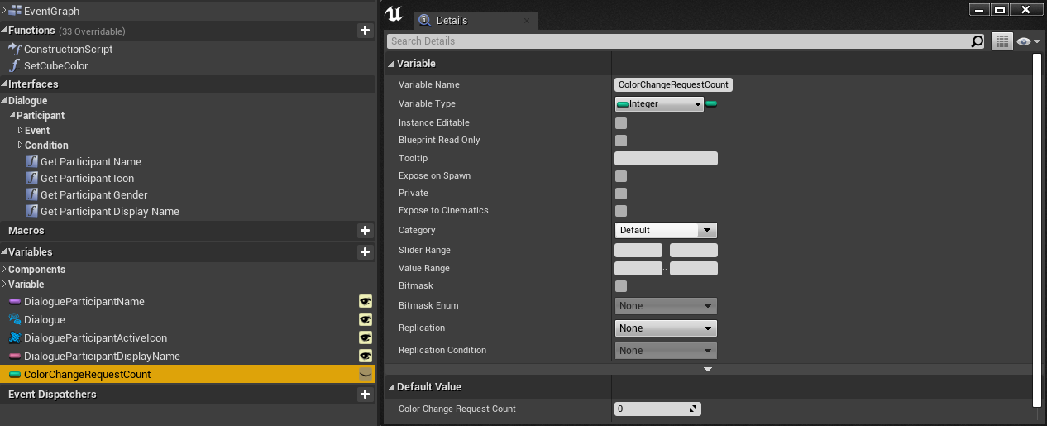Expand the Components group

point(4,270)
